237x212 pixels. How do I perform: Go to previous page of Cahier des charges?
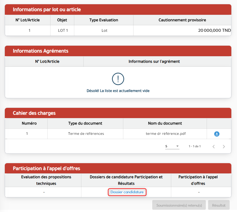tap(214, 146)
